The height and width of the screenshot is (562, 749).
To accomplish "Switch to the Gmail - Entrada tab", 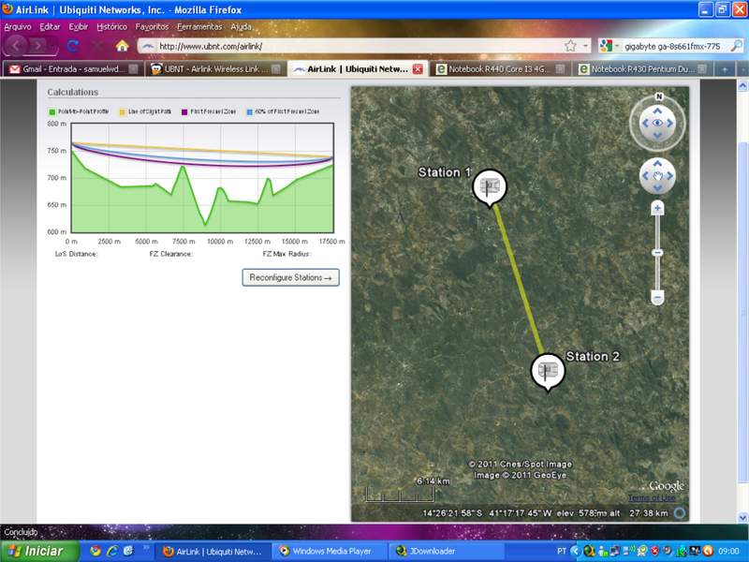I will (73, 68).
